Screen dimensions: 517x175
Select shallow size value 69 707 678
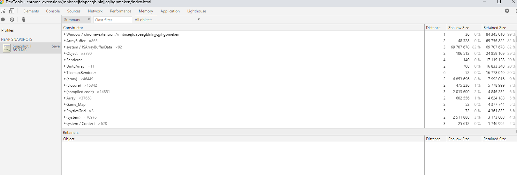460,47
